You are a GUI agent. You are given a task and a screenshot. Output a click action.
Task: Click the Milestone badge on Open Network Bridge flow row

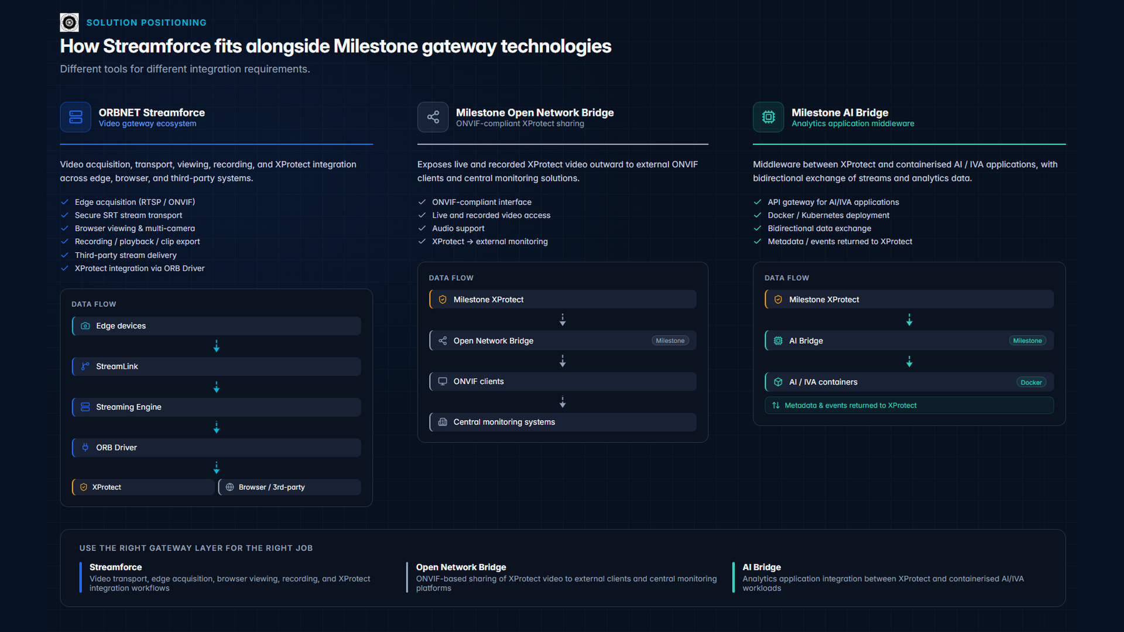pyautogui.click(x=670, y=341)
